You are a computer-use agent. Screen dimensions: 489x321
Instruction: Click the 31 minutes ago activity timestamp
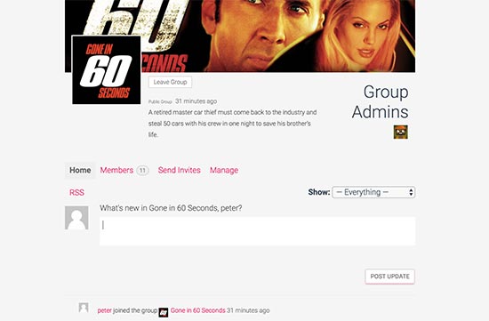(248, 310)
